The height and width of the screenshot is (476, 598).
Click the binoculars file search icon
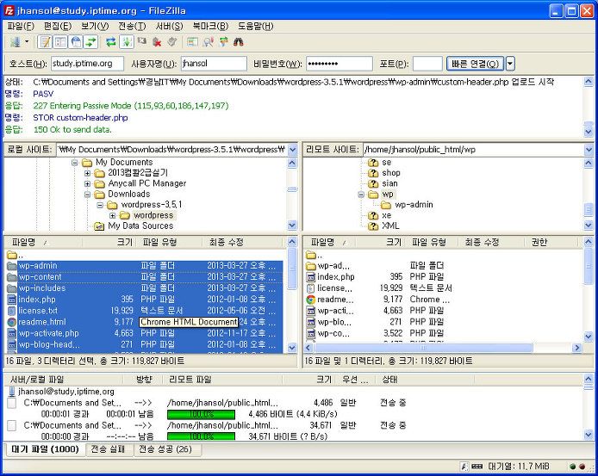coord(239,42)
